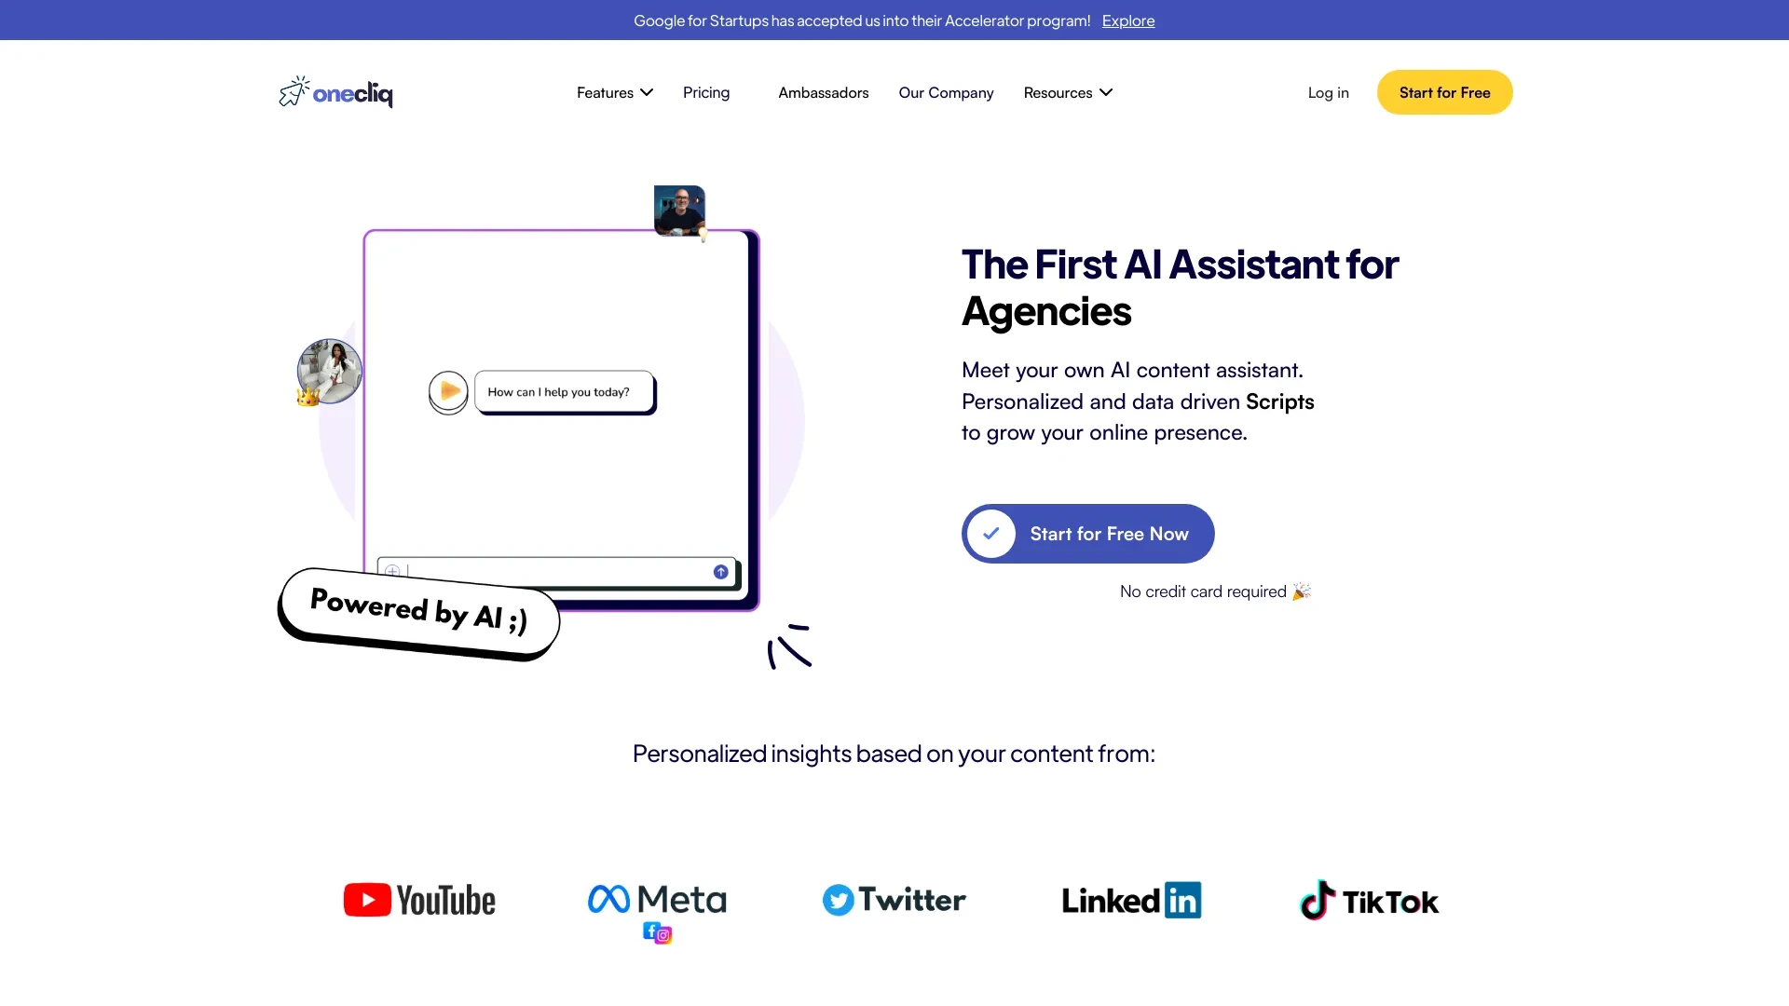The width and height of the screenshot is (1789, 1006).
Task: Click the Ambassadors menu item
Action: point(824,92)
